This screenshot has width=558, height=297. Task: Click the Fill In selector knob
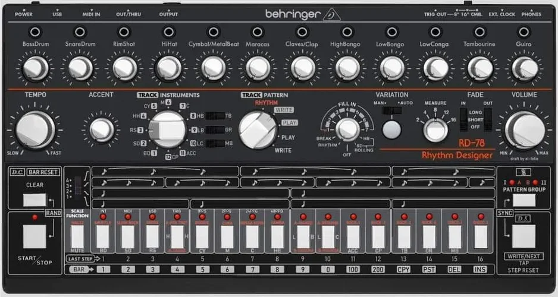[x=347, y=129]
